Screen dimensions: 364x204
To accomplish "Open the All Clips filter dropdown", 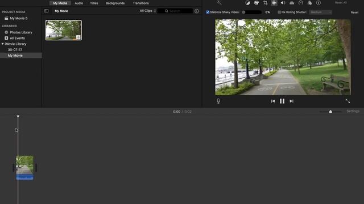I will click(148, 11).
